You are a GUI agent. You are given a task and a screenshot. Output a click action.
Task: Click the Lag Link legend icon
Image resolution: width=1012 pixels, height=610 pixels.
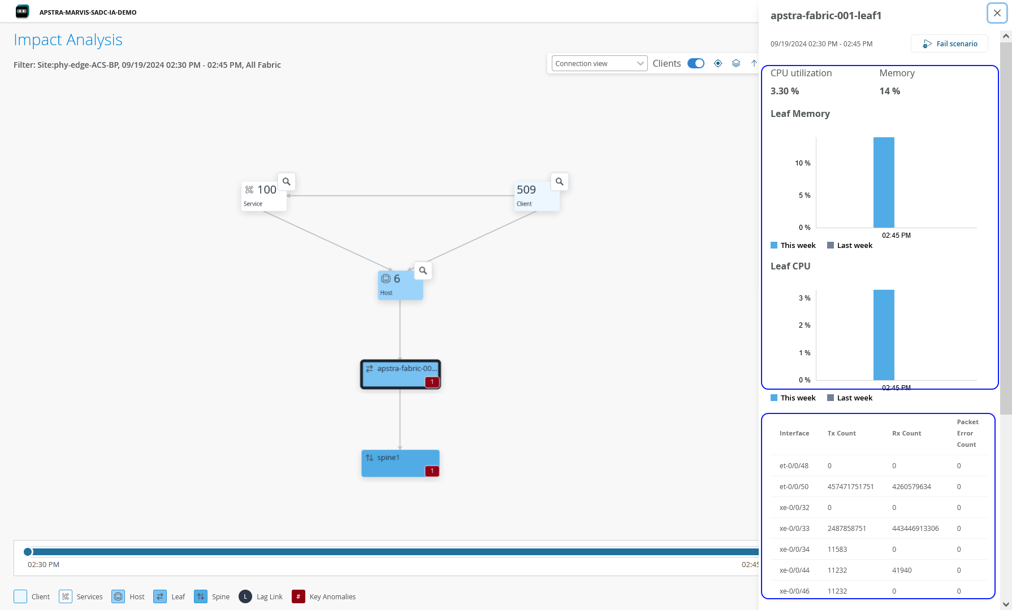tap(245, 596)
